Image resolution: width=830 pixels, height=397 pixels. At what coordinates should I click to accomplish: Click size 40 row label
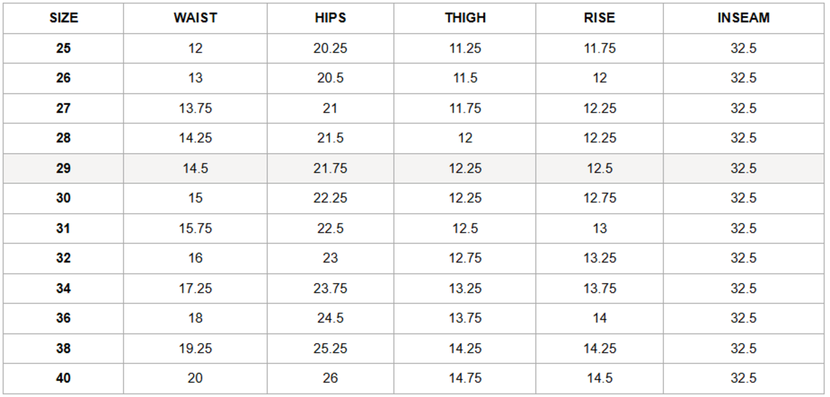click(64, 378)
